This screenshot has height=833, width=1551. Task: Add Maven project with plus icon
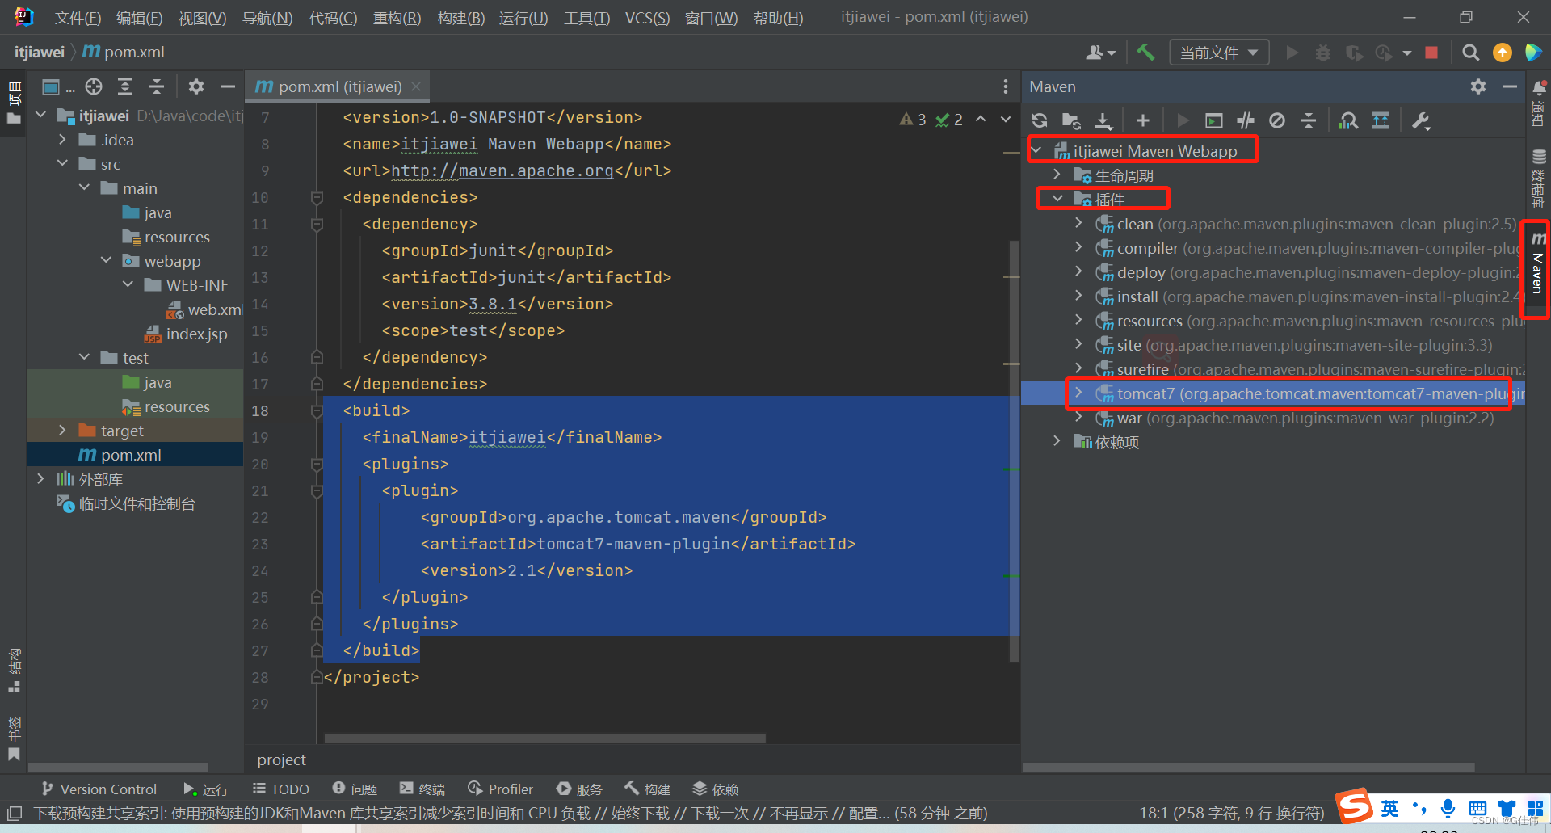pos(1142,120)
